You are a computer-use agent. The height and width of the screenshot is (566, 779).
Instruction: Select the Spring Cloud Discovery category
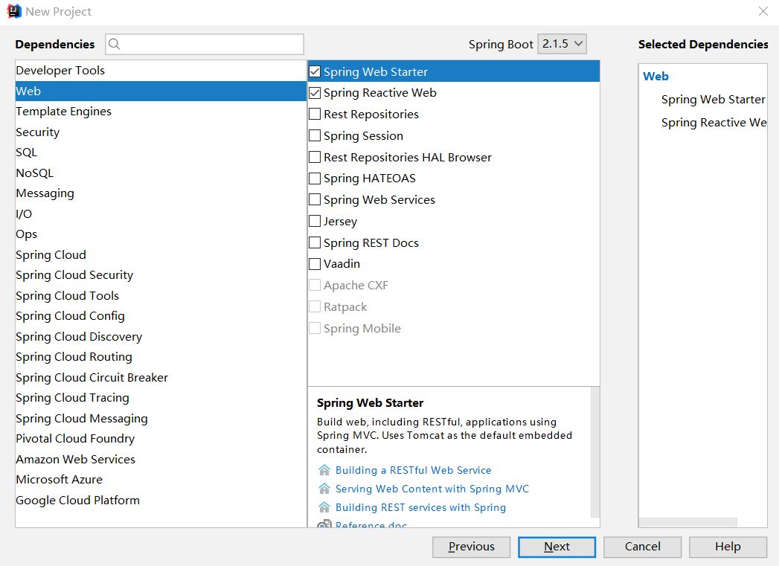(161, 337)
